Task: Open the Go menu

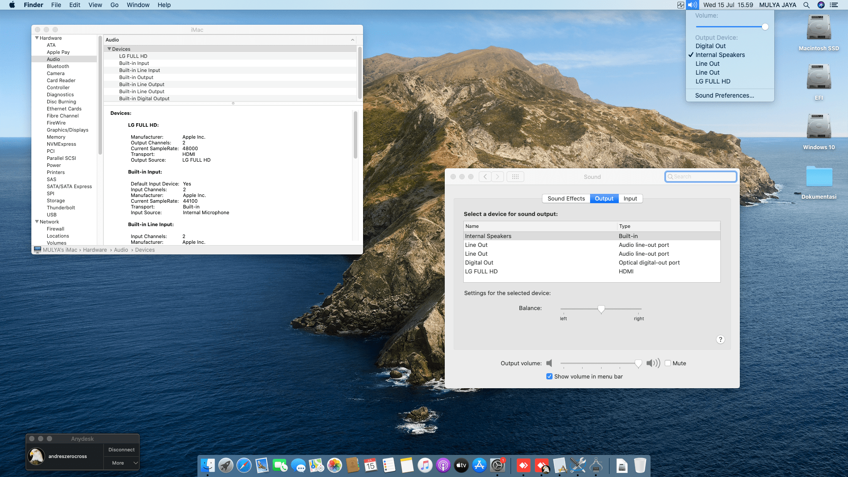Action: click(x=114, y=5)
